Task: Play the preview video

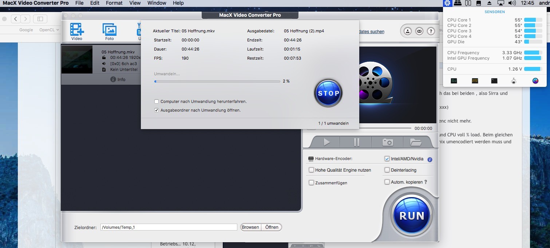Action: click(x=327, y=142)
